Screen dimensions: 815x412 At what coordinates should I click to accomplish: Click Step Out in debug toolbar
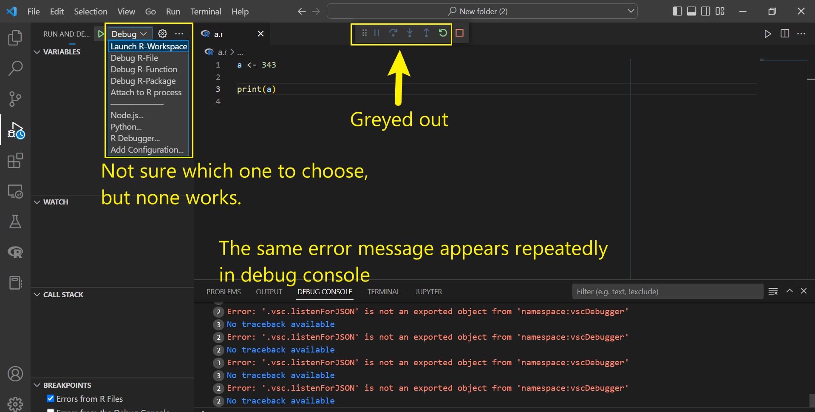[x=426, y=33]
